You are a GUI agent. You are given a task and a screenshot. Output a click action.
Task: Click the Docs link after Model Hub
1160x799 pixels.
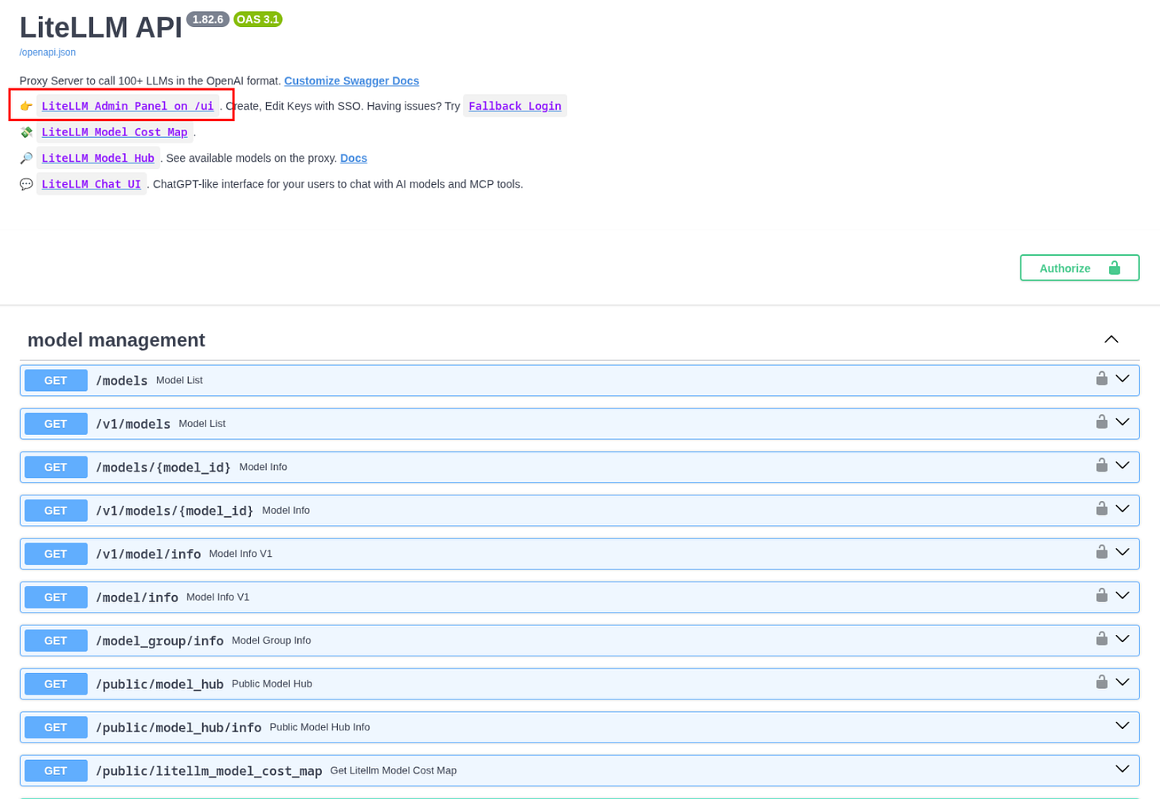coord(354,158)
